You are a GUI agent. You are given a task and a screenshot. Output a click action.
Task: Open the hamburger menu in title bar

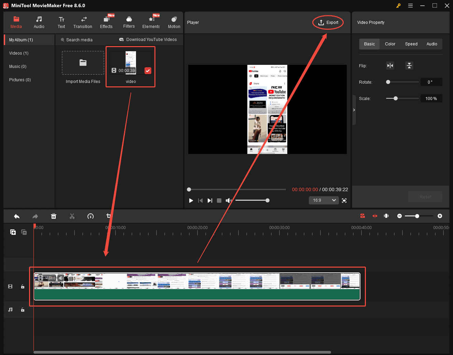click(410, 5)
